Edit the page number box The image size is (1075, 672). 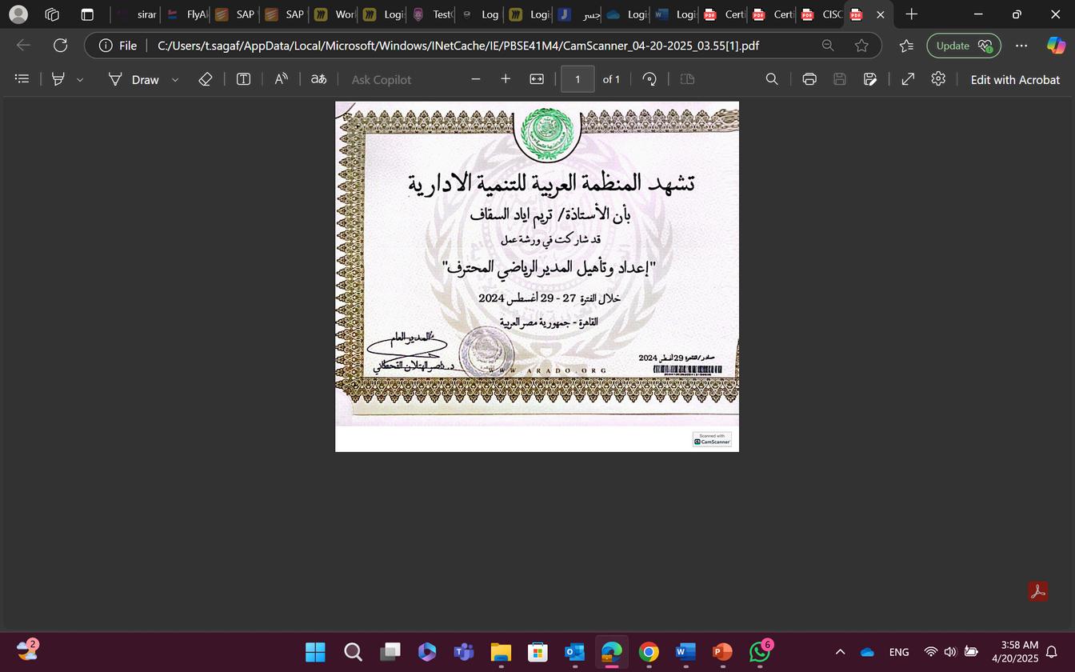pos(577,79)
